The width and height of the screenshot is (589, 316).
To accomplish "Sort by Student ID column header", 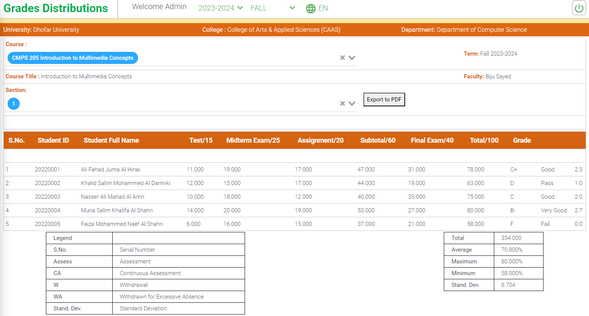I will click(x=53, y=140).
